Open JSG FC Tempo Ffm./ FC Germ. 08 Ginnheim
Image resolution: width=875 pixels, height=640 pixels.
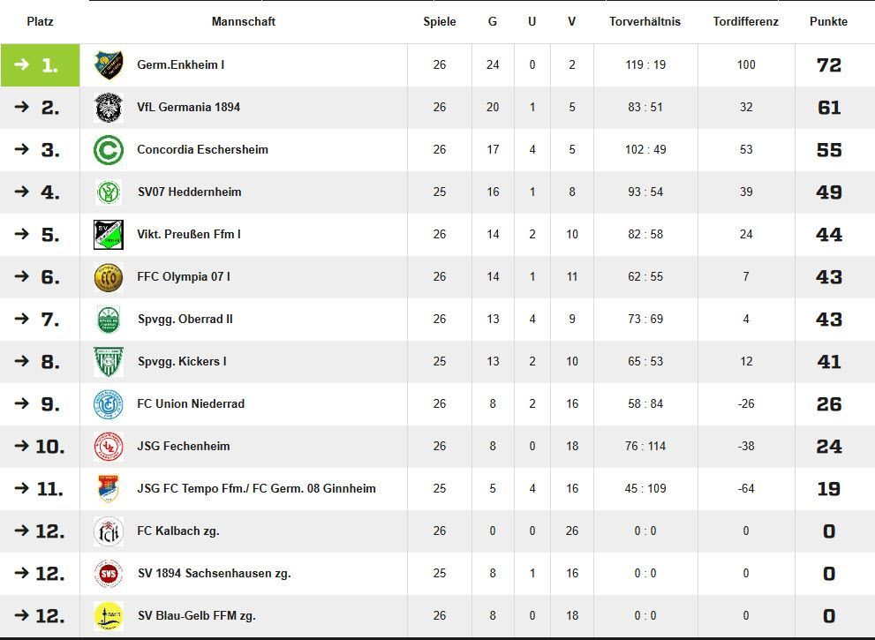(x=256, y=488)
